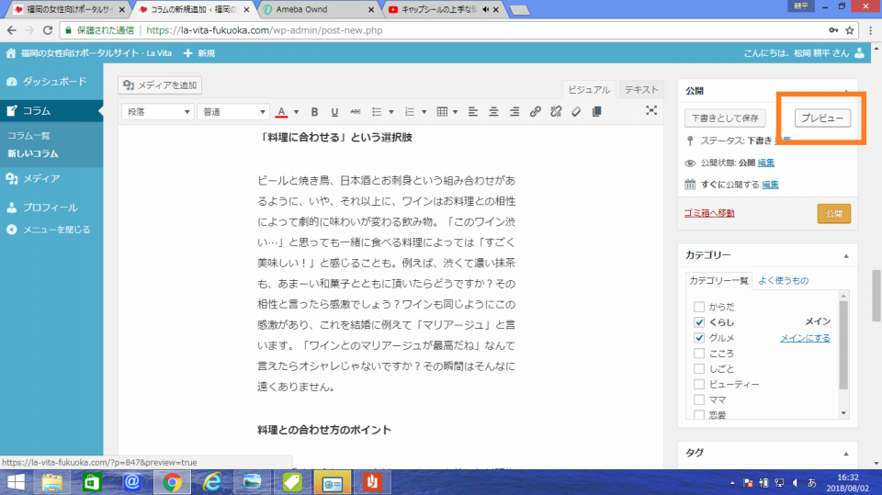Open table options dropdown arrow
The height and width of the screenshot is (495, 882).
click(455, 111)
